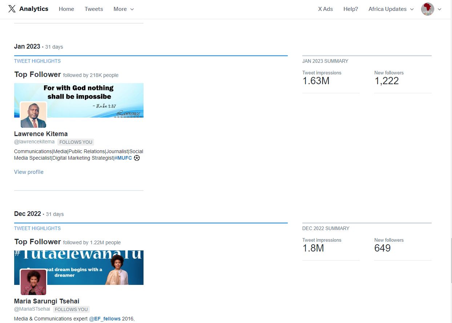This screenshot has width=452, height=323.
Task: Click FOLLOWS YOU badge next to @lawrencekitema
Action: 76,142
